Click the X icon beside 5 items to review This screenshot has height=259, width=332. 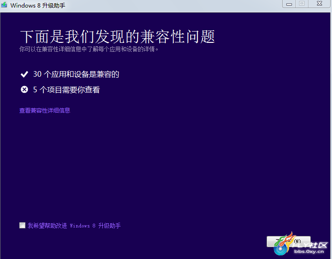click(24, 89)
